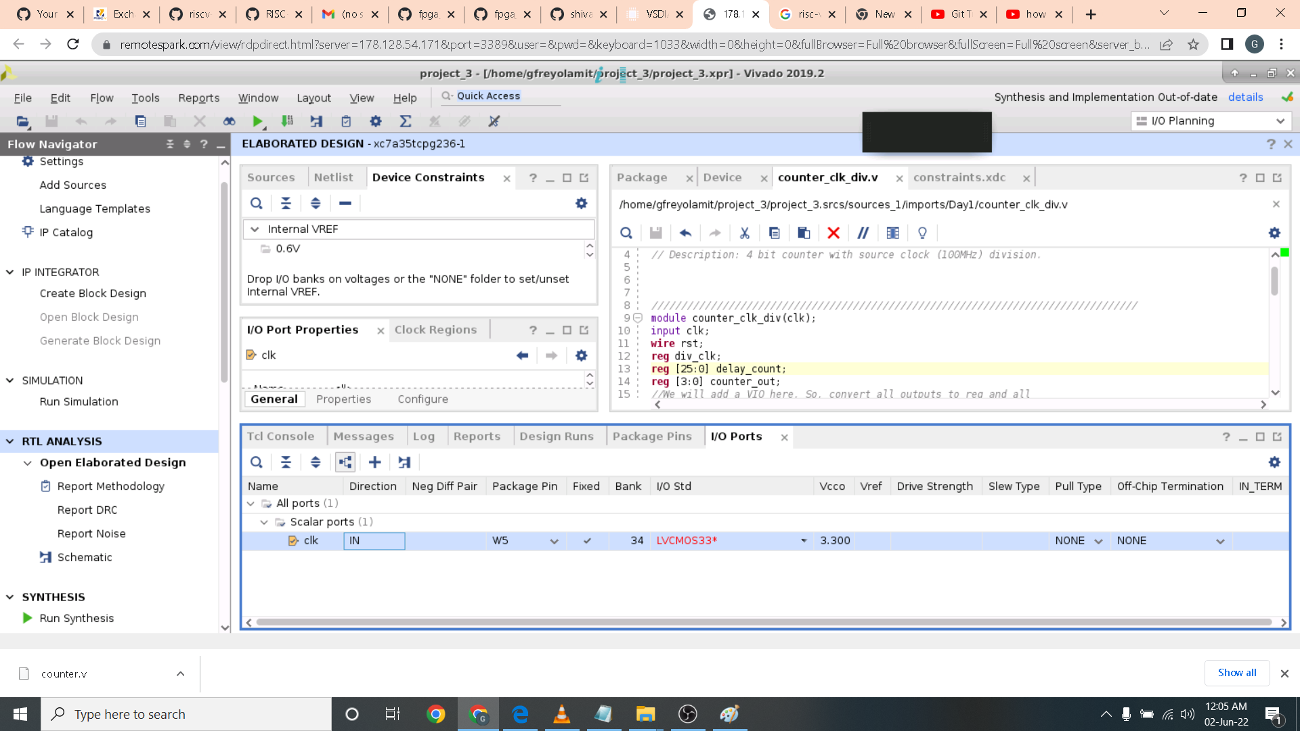Toggle the Fixed checkbox for clk port
The height and width of the screenshot is (731, 1300).
(x=587, y=541)
